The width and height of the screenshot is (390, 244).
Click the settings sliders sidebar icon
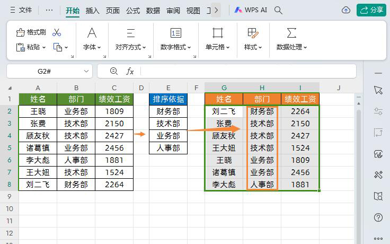378,111
